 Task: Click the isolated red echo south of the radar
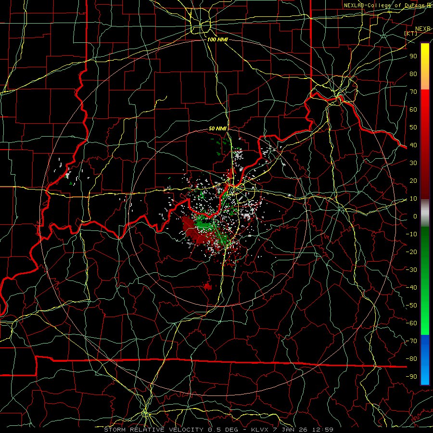coord(208,286)
